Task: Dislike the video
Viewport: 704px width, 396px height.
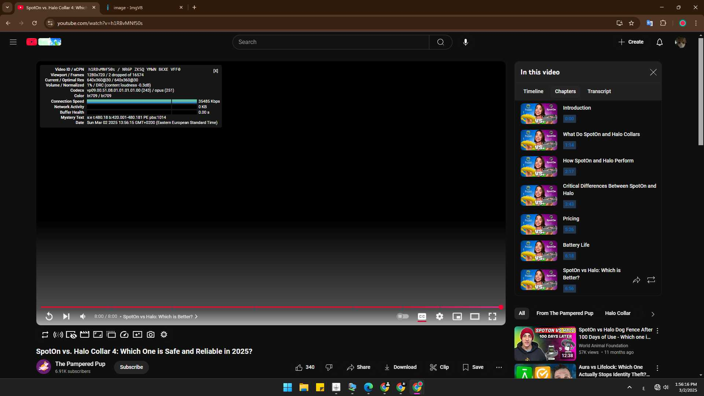Action: 329,367
